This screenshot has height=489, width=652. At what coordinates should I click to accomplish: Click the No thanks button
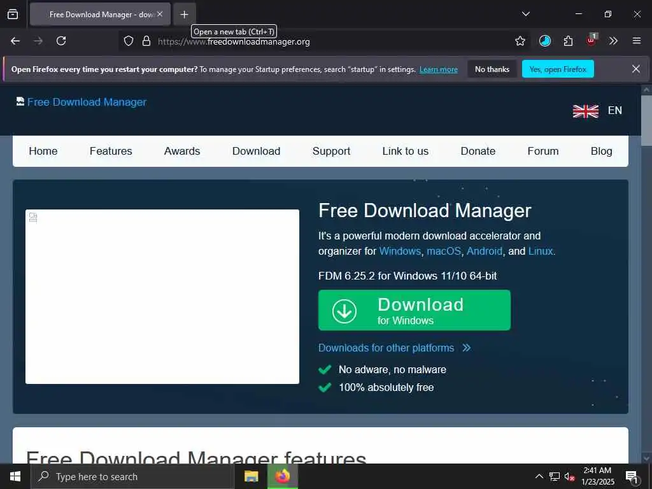pos(492,69)
